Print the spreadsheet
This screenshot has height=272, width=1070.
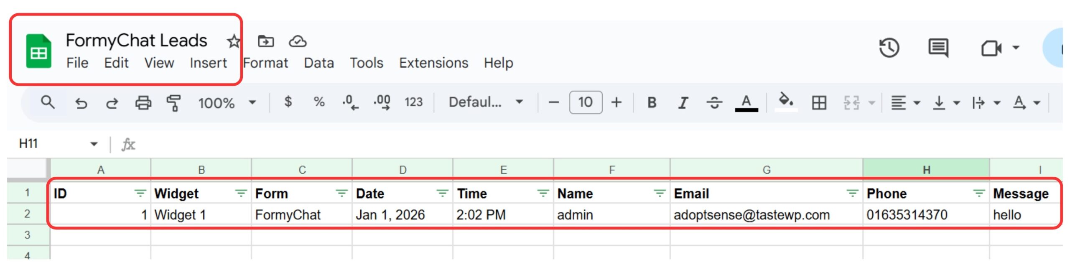coord(143,102)
